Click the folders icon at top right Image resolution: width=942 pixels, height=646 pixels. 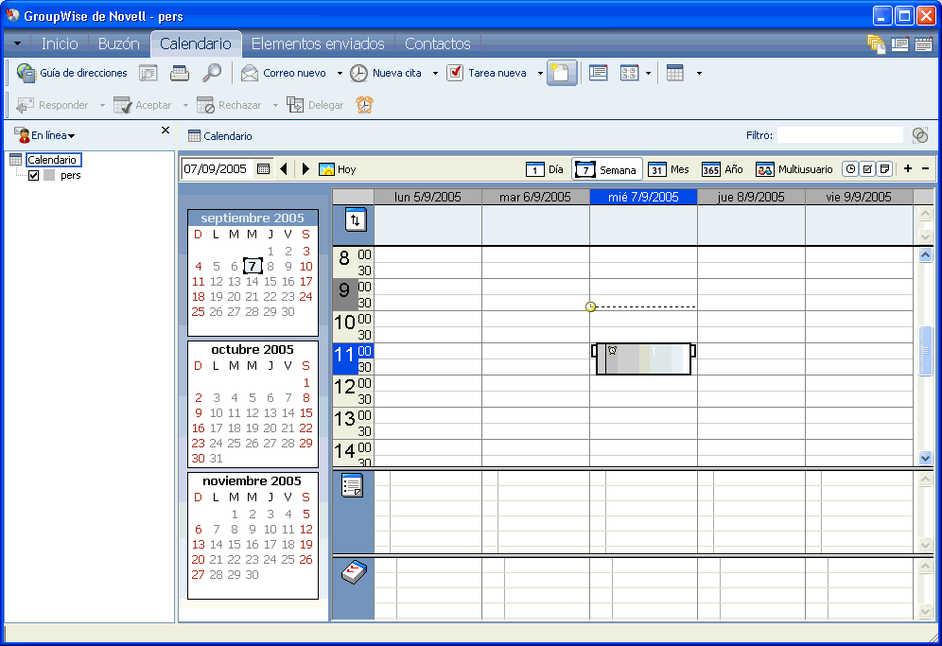(877, 44)
